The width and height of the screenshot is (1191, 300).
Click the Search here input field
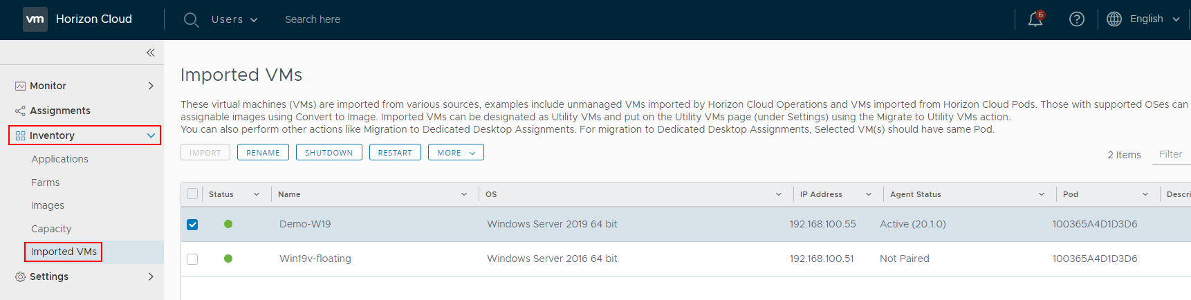[x=313, y=19]
